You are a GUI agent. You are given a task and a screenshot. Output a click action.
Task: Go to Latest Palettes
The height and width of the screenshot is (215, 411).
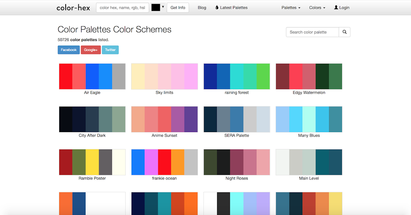[234, 7]
